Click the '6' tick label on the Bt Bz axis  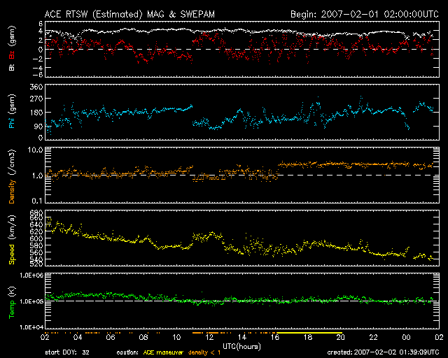click(x=41, y=24)
